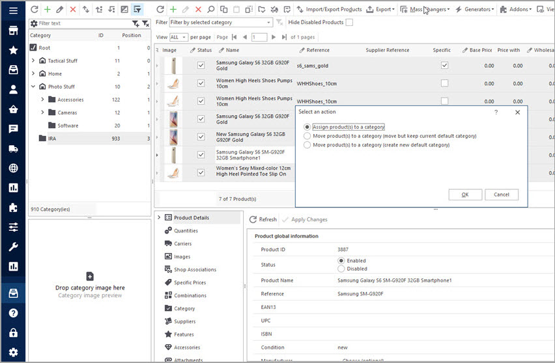Edit the selected category with the pencil
Screen dimensions: 555x363
point(60,10)
